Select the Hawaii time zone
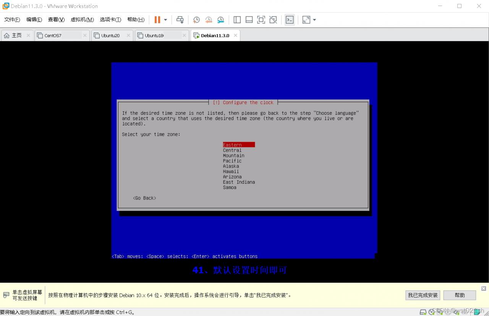 tap(231, 172)
